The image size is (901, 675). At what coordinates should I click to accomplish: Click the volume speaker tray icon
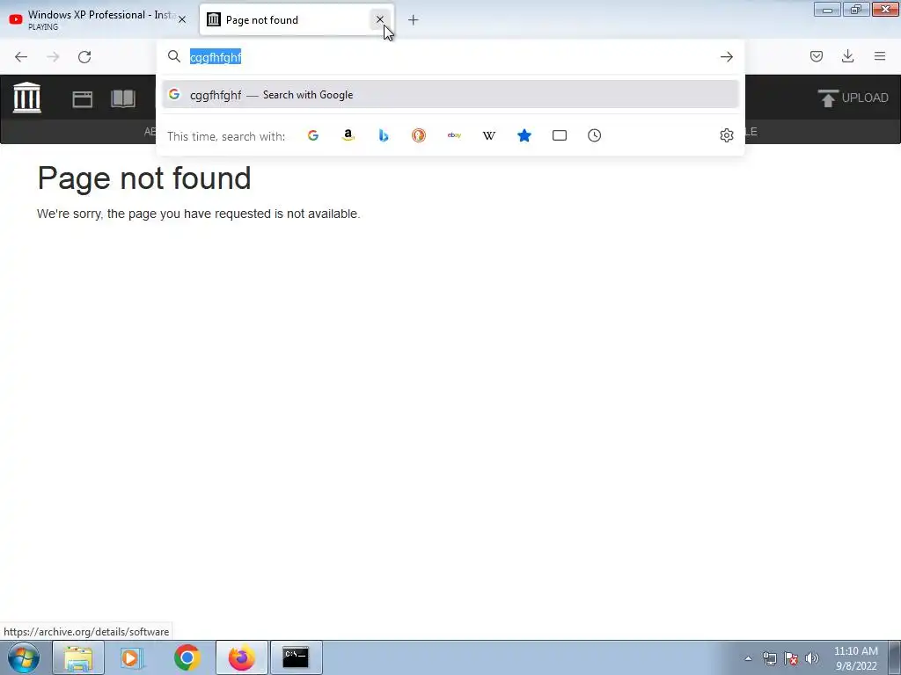point(812,658)
